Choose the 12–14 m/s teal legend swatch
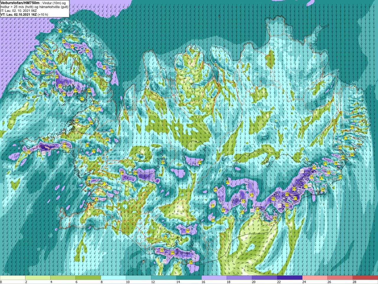 click(164, 278)
